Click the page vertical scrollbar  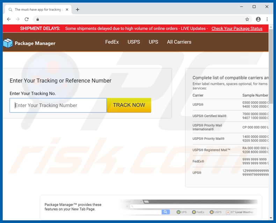271,66
